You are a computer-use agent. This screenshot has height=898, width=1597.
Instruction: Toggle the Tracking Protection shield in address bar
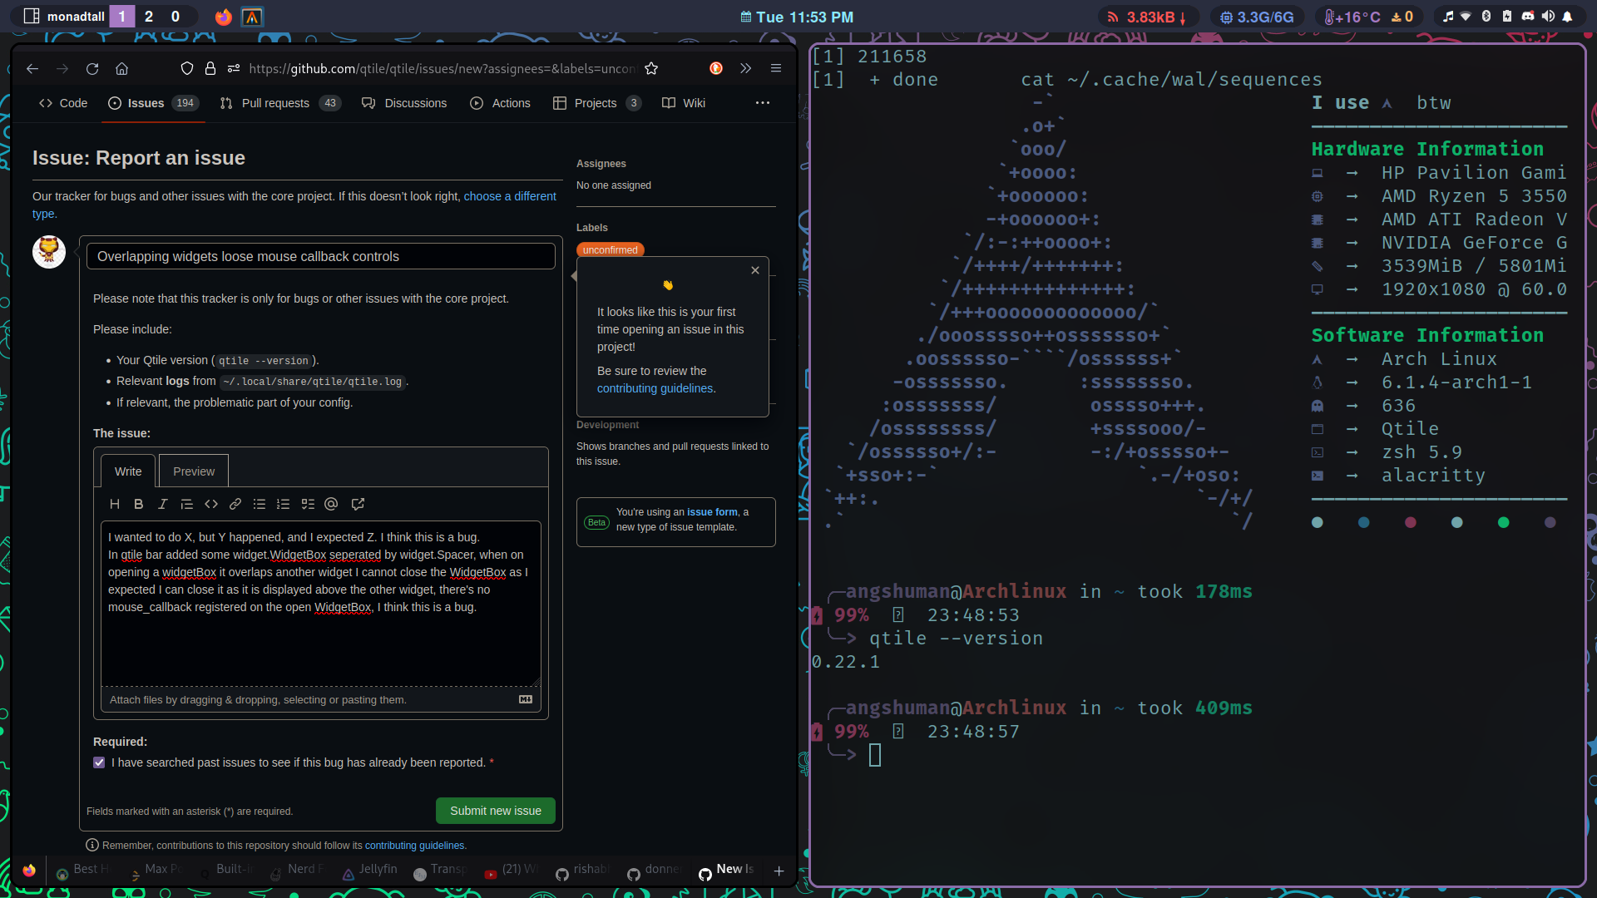pyautogui.click(x=186, y=68)
